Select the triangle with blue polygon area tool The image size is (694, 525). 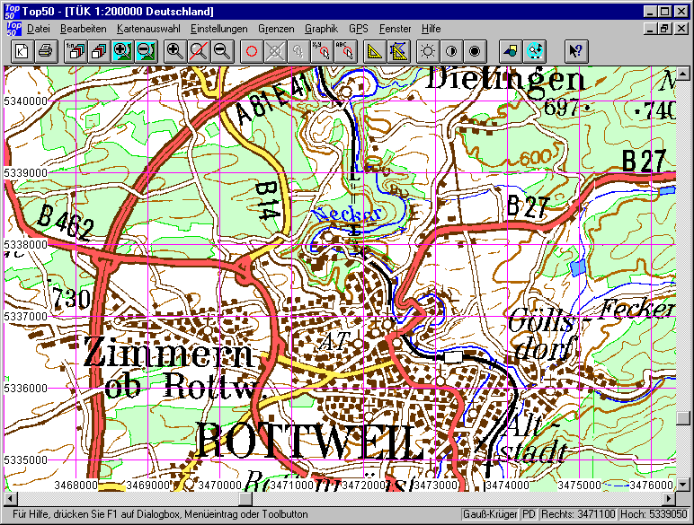pyautogui.click(x=398, y=51)
